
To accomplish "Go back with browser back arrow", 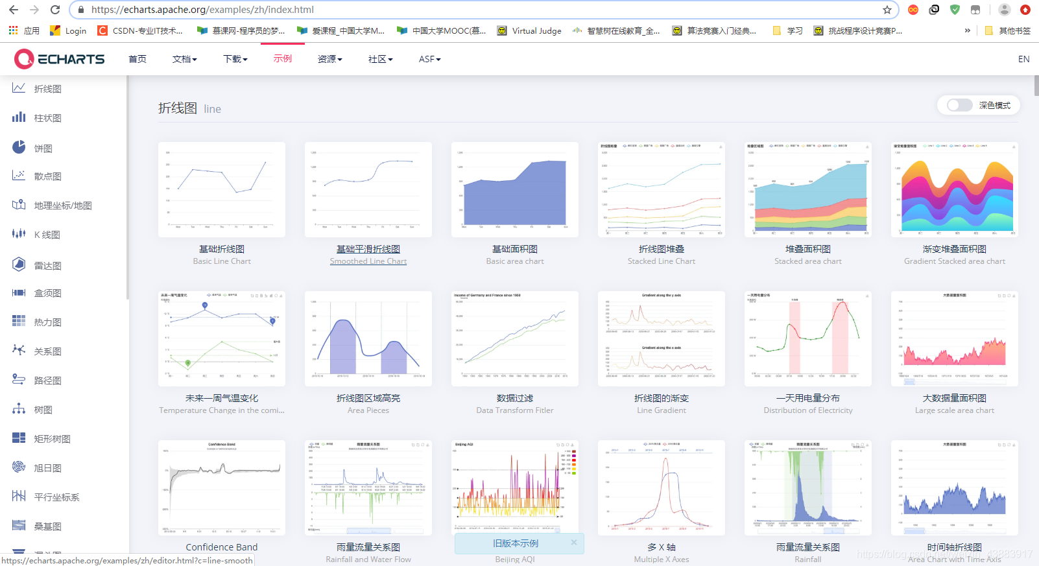I will (14, 10).
